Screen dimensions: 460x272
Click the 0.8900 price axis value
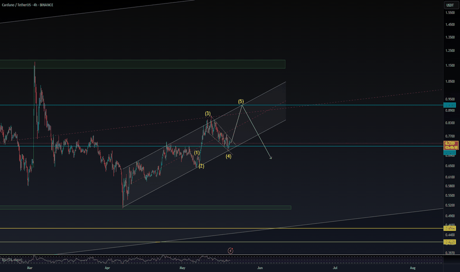point(450,111)
